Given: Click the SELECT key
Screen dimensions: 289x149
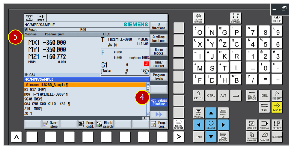Looking at the screenshot, I should pyautogui.click(x=211, y=125).
